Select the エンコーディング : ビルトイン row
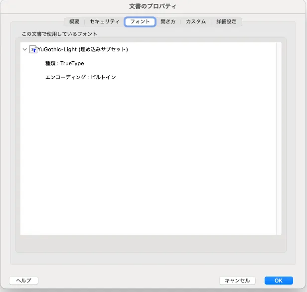The image size is (307, 292). click(80, 77)
